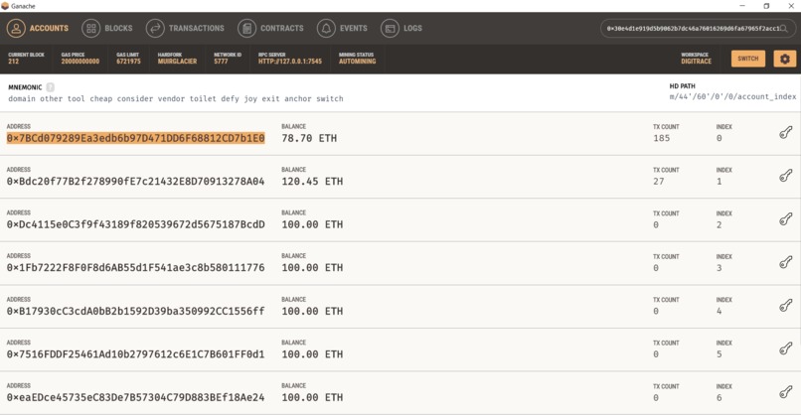801x415 pixels.
Task: Open the Logs tab
Action: pos(401,28)
